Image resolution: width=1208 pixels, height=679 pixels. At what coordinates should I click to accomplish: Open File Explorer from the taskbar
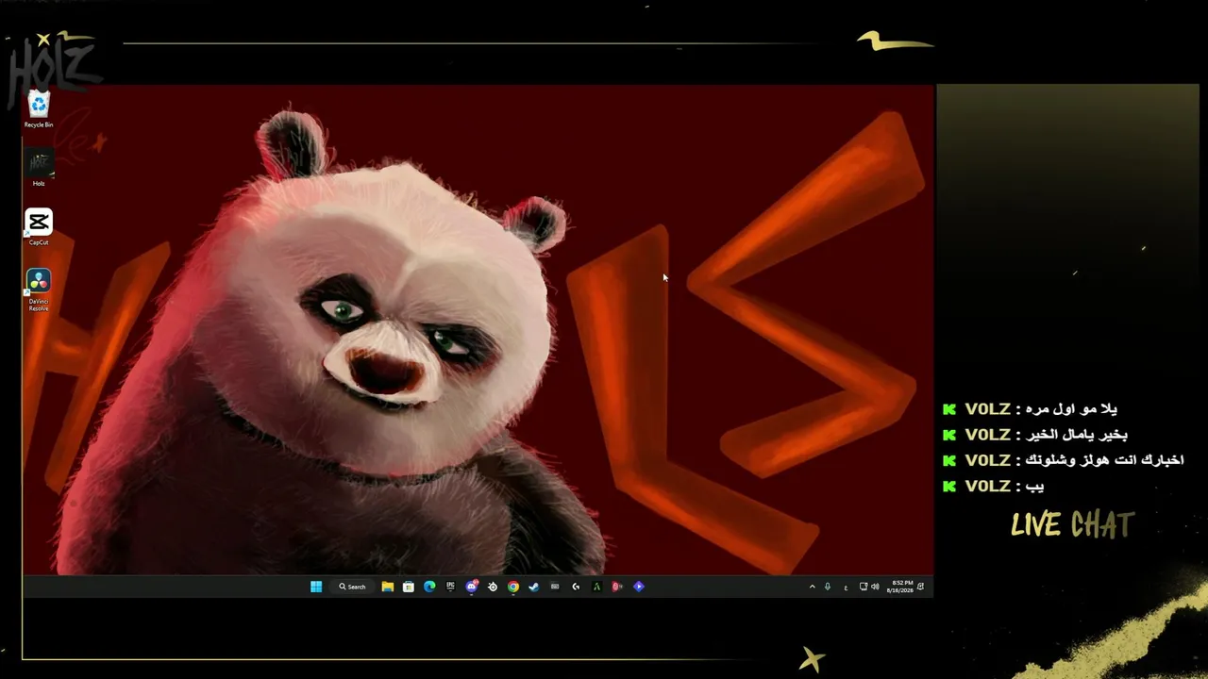pyautogui.click(x=388, y=587)
